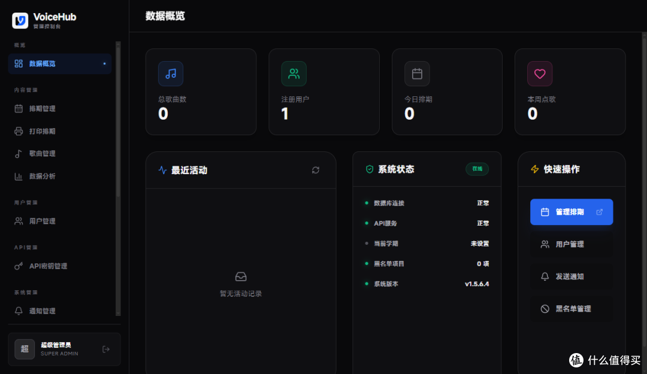Click the 超 avatar in the sidebar footer
This screenshot has width=647, height=374.
click(x=25, y=349)
